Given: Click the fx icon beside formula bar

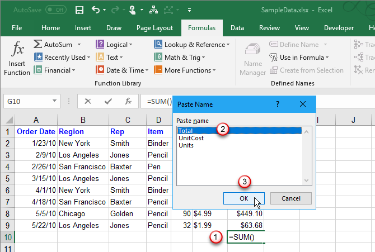Looking at the screenshot, I should [x=128, y=101].
